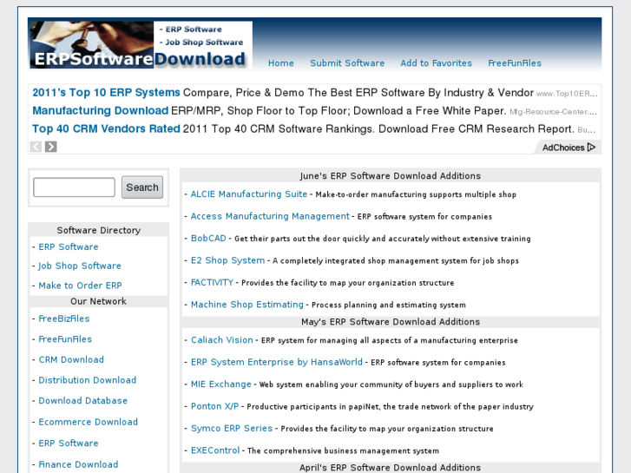Image resolution: width=631 pixels, height=473 pixels.
Task: Click Job Shop Software in header banner
Action: pos(204,43)
